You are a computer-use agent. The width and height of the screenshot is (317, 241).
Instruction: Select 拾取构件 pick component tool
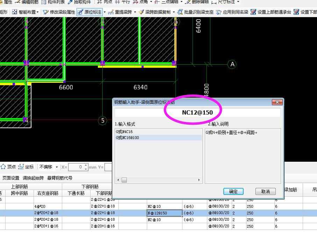(x=79, y=2)
